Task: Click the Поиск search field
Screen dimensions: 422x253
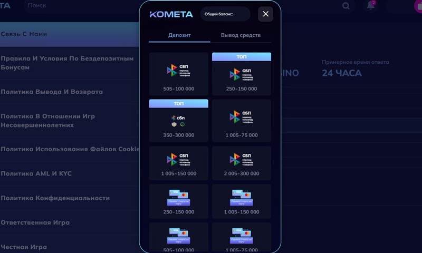Action: [81, 5]
